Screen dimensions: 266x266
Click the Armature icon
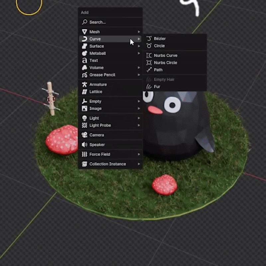[84, 84]
